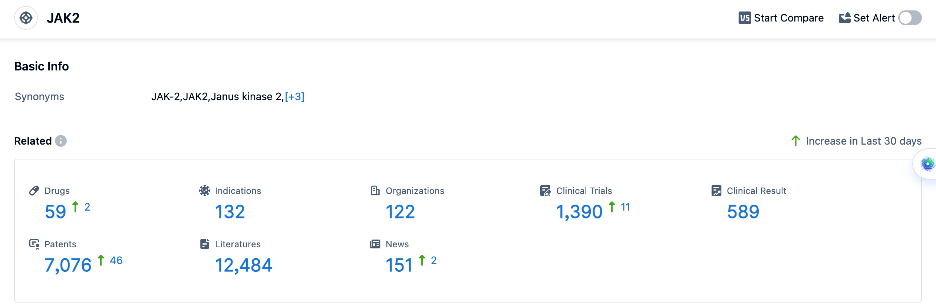
Task: Click the Clinical Trials icon
Action: click(545, 191)
